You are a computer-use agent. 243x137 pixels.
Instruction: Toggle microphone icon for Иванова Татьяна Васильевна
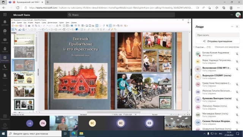click(x=237, y=92)
